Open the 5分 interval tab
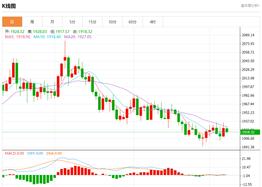Viewport: 262px width, 187px height. click(72, 22)
